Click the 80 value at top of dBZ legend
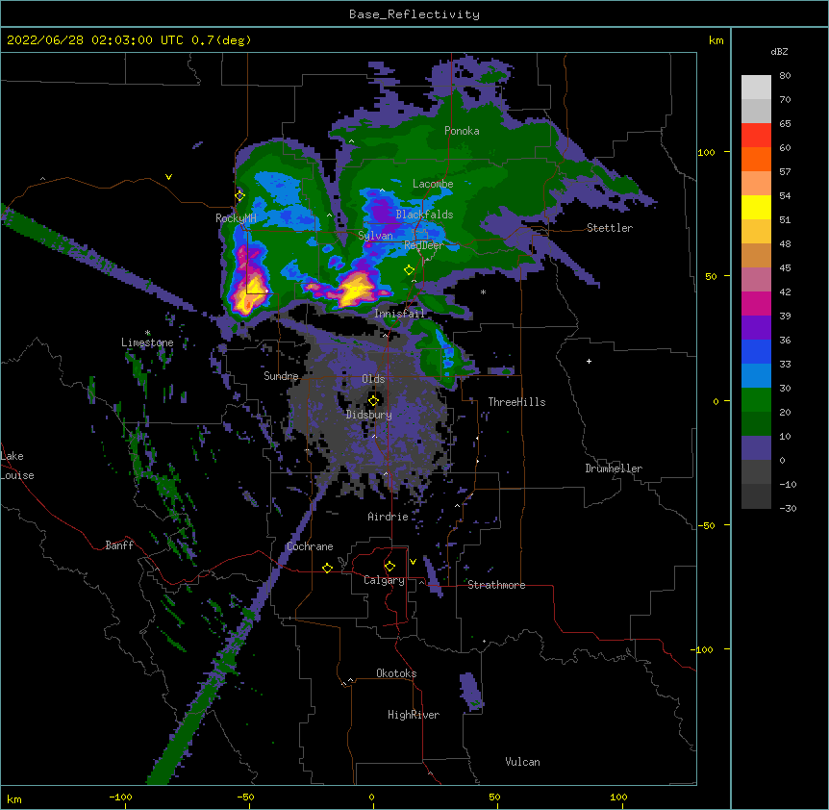 coord(785,76)
